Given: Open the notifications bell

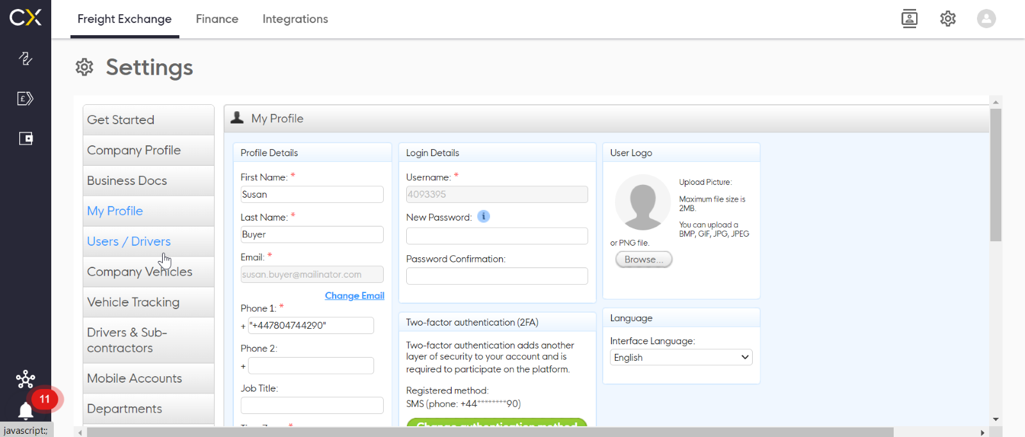Looking at the screenshot, I should 26,411.
